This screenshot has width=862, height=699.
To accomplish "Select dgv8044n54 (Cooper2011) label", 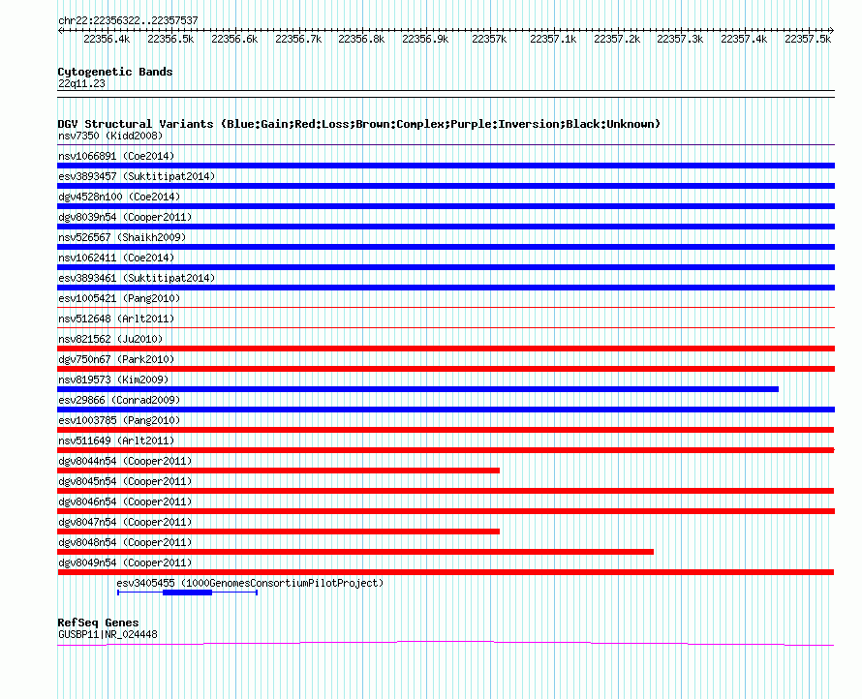I will click(x=125, y=461).
